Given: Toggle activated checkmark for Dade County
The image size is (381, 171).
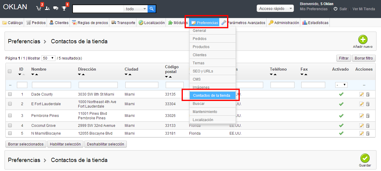Looking at the screenshot, I should pos(341,94).
